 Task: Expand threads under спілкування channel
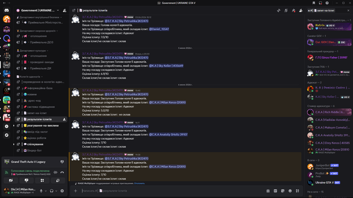tap(14, 144)
